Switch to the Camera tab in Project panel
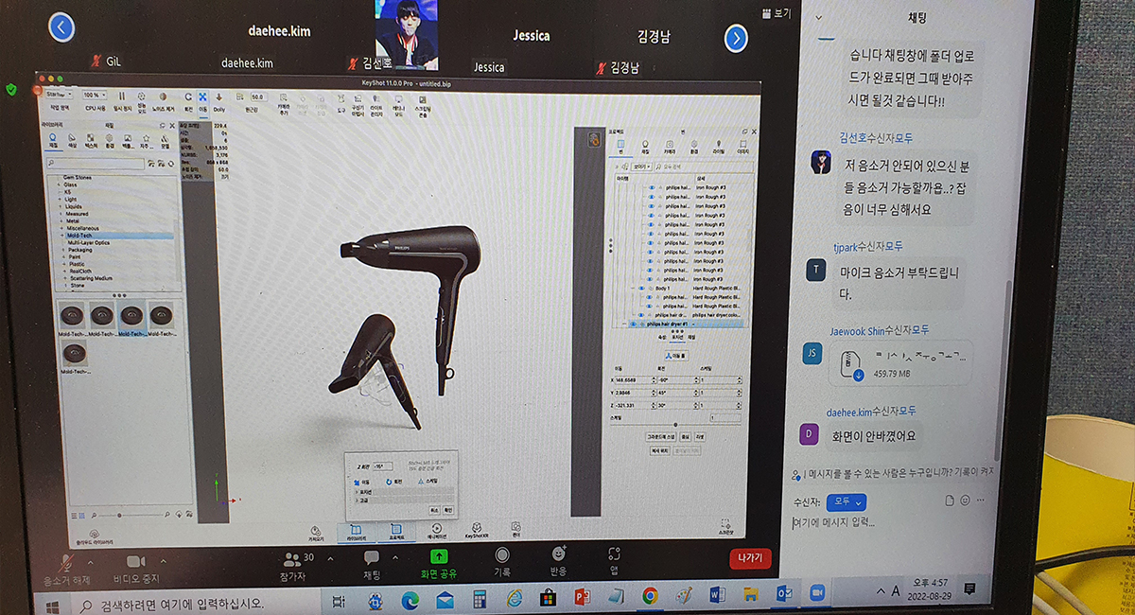1135x615 pixels. click(671, 144)
